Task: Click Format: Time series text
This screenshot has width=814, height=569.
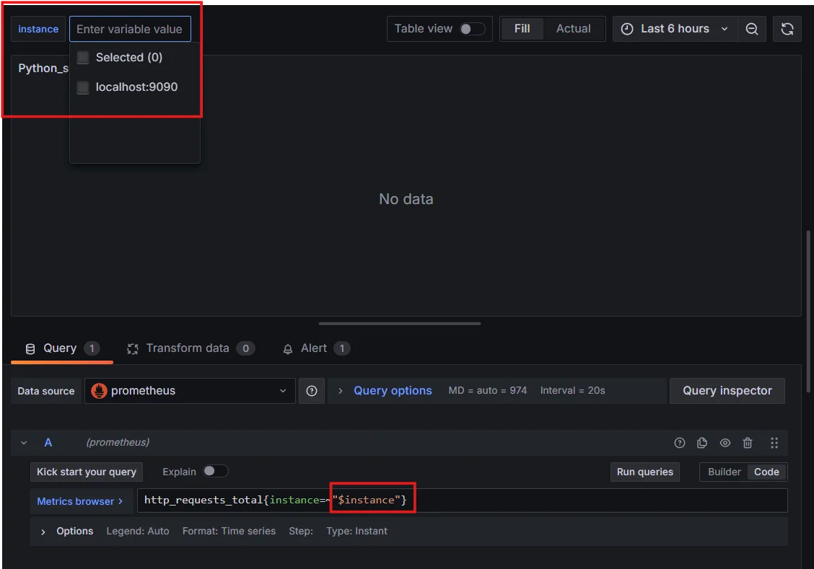Action: click(x=229, y=531)
